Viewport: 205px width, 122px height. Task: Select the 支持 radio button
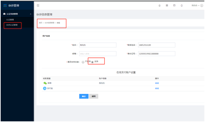(93, 62)
